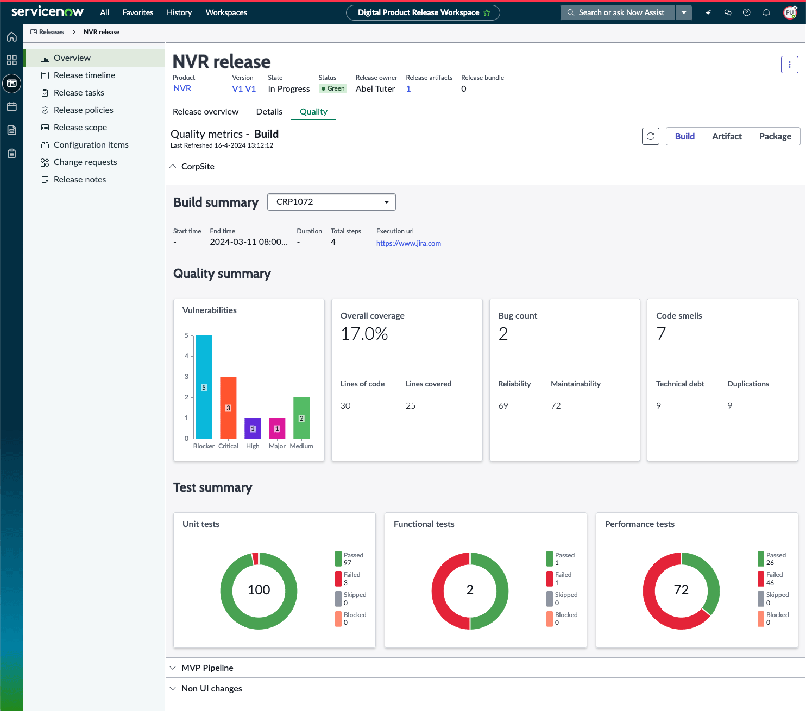This screenshot has height=711, width=806.
Task: Open the chat conversations icon
Action: [728, 12]
